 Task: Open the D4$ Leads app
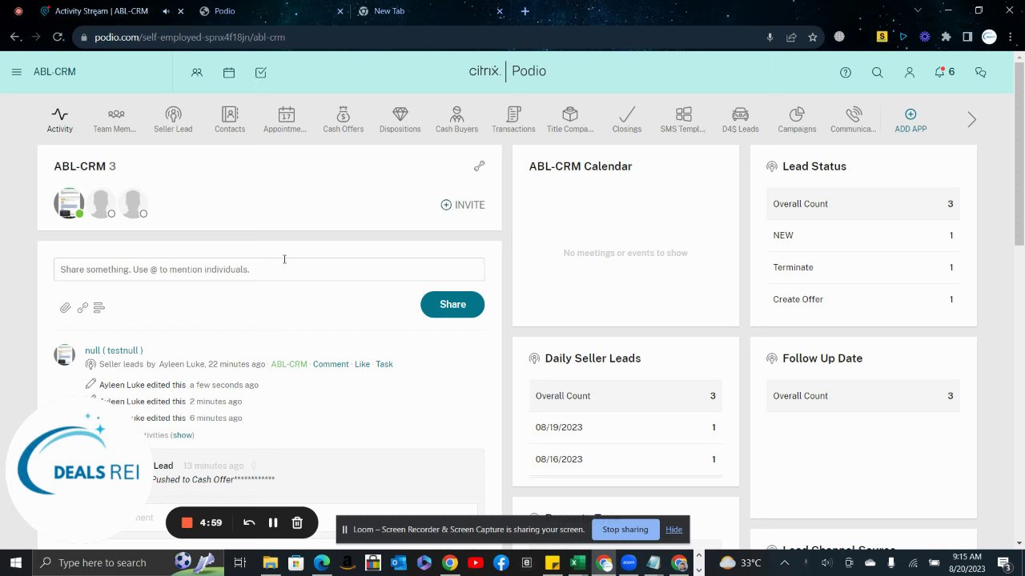(x=740, y=119)
